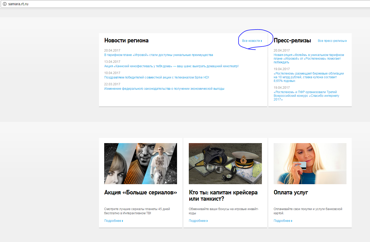Click the captain's cap and goggles image
This screenshot has width=370, height=242.
click(x=225, y=164)
